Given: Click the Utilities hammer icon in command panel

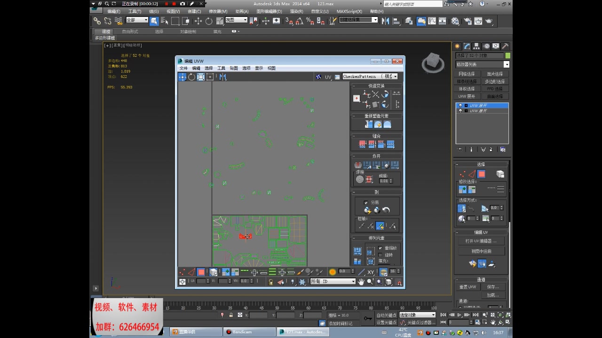Looking at the screenshot, I should point(505,46).
